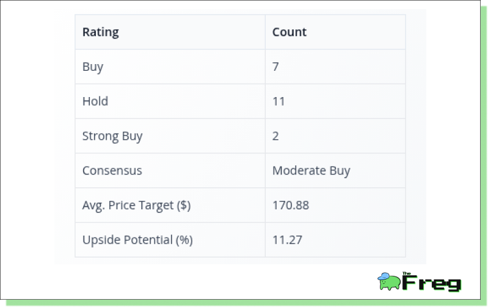488x307 pixels.
Task: Click the green frog mascot icon
Action: [390, 283]
